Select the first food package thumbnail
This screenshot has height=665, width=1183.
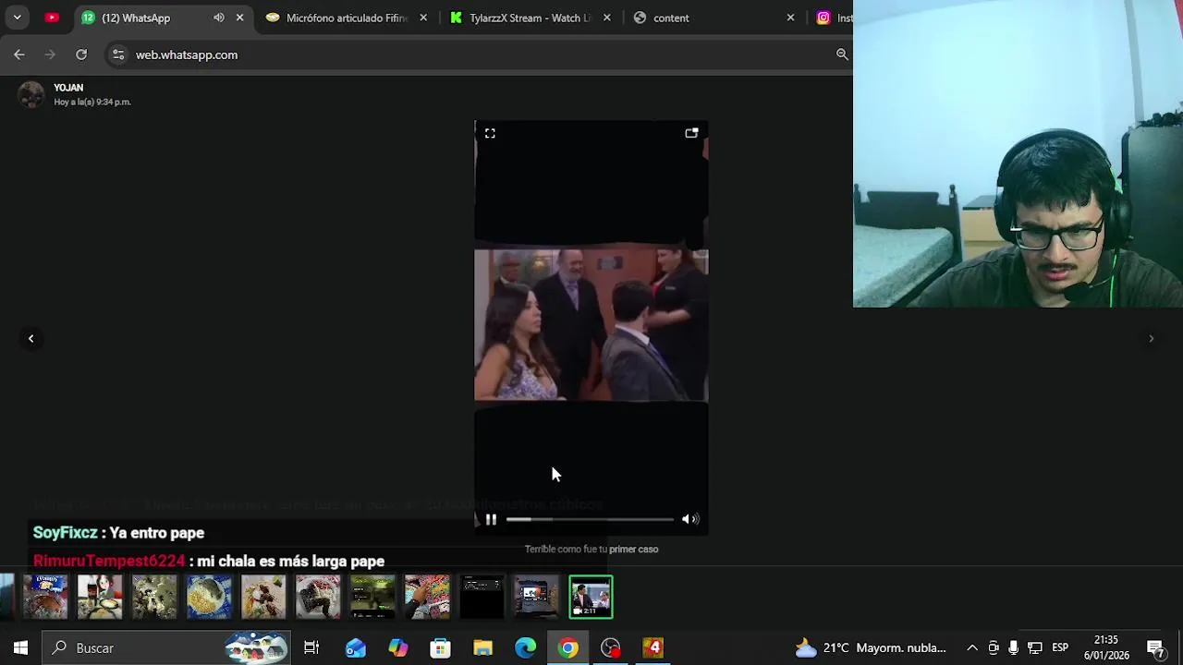[x=45, y=597]
